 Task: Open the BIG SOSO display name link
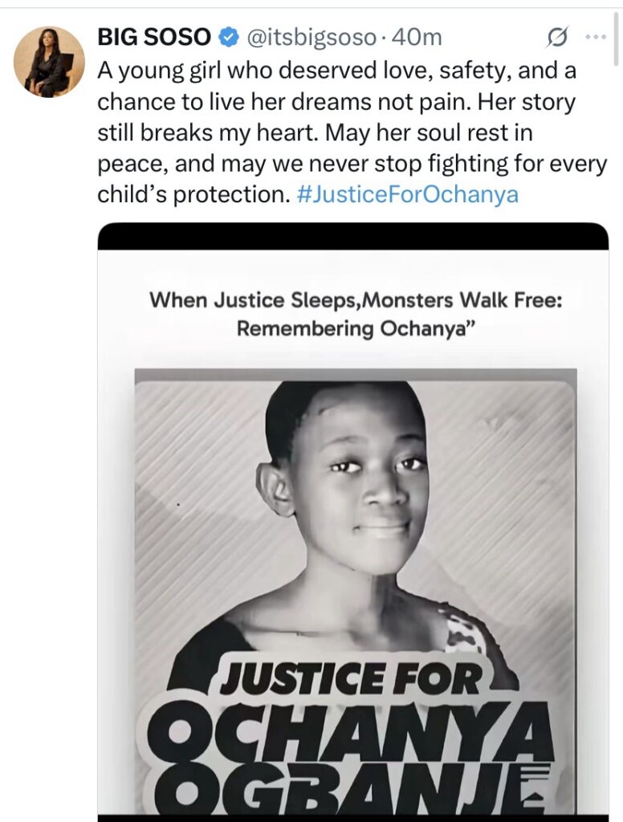point(155,37)
